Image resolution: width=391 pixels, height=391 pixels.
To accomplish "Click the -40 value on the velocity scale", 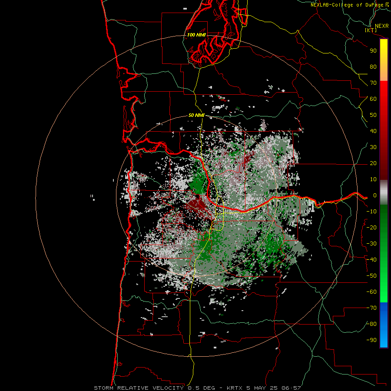I will tap(371, 260).
